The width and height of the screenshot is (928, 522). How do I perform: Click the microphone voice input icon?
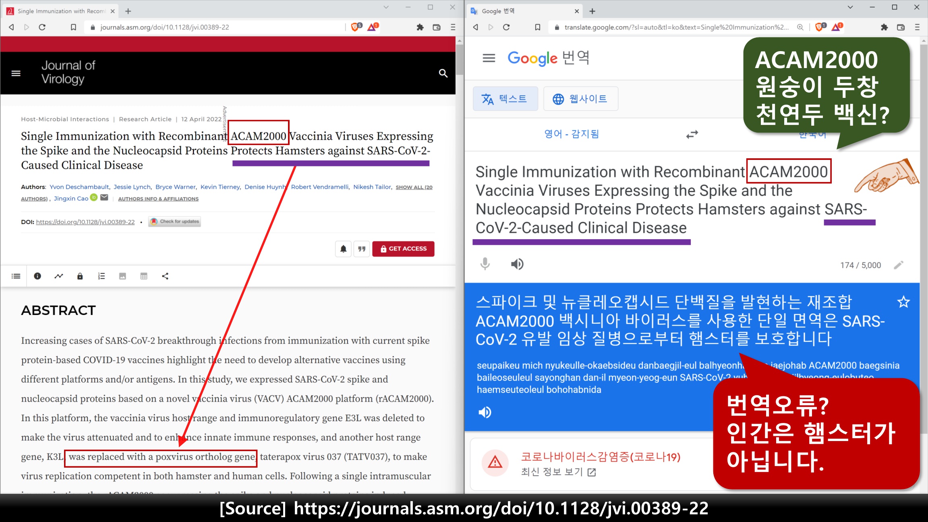point(485,264)
